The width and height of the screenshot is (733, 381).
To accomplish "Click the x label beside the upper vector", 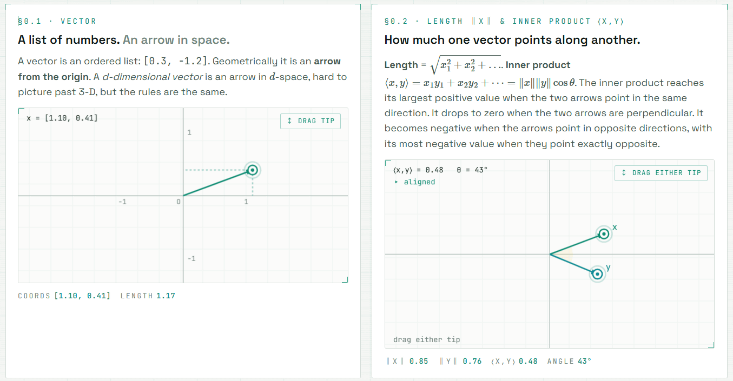I will 615,228.
